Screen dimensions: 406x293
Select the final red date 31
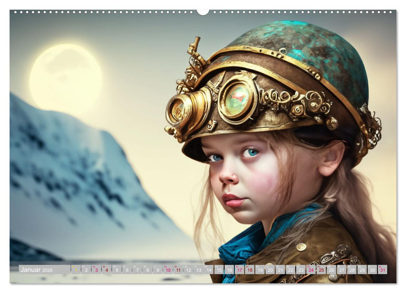pyautogui.click(x=383, y=271)
